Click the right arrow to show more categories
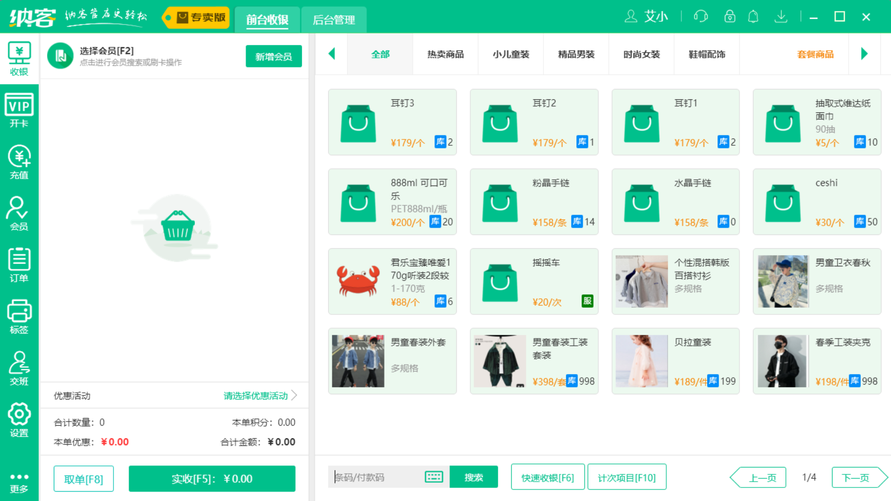This screenshot has height=501, width=891. coord(864,54)
